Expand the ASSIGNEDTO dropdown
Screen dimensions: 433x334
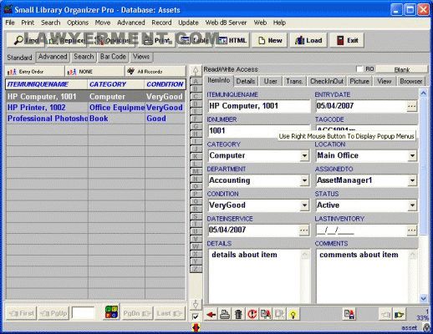coord(412,180)
